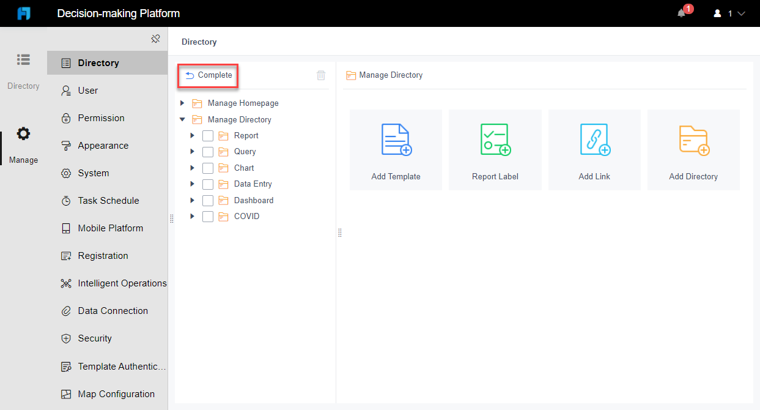
Task: Open the user account dropdown
Action: coord(729,13)
